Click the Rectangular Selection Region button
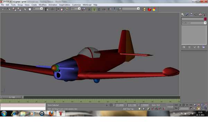The width and height of the screenshot is (208, 135). (30, 9)
